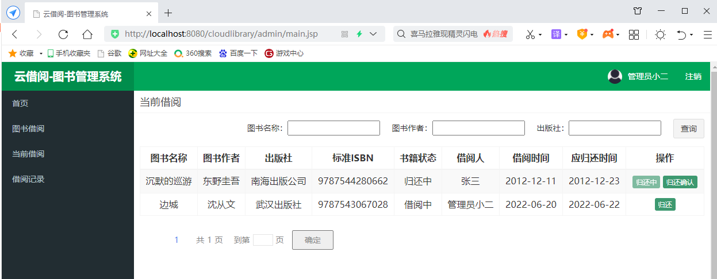717x279 pixels.
Task: Click the green security shield icon
Action: [115, 34]
